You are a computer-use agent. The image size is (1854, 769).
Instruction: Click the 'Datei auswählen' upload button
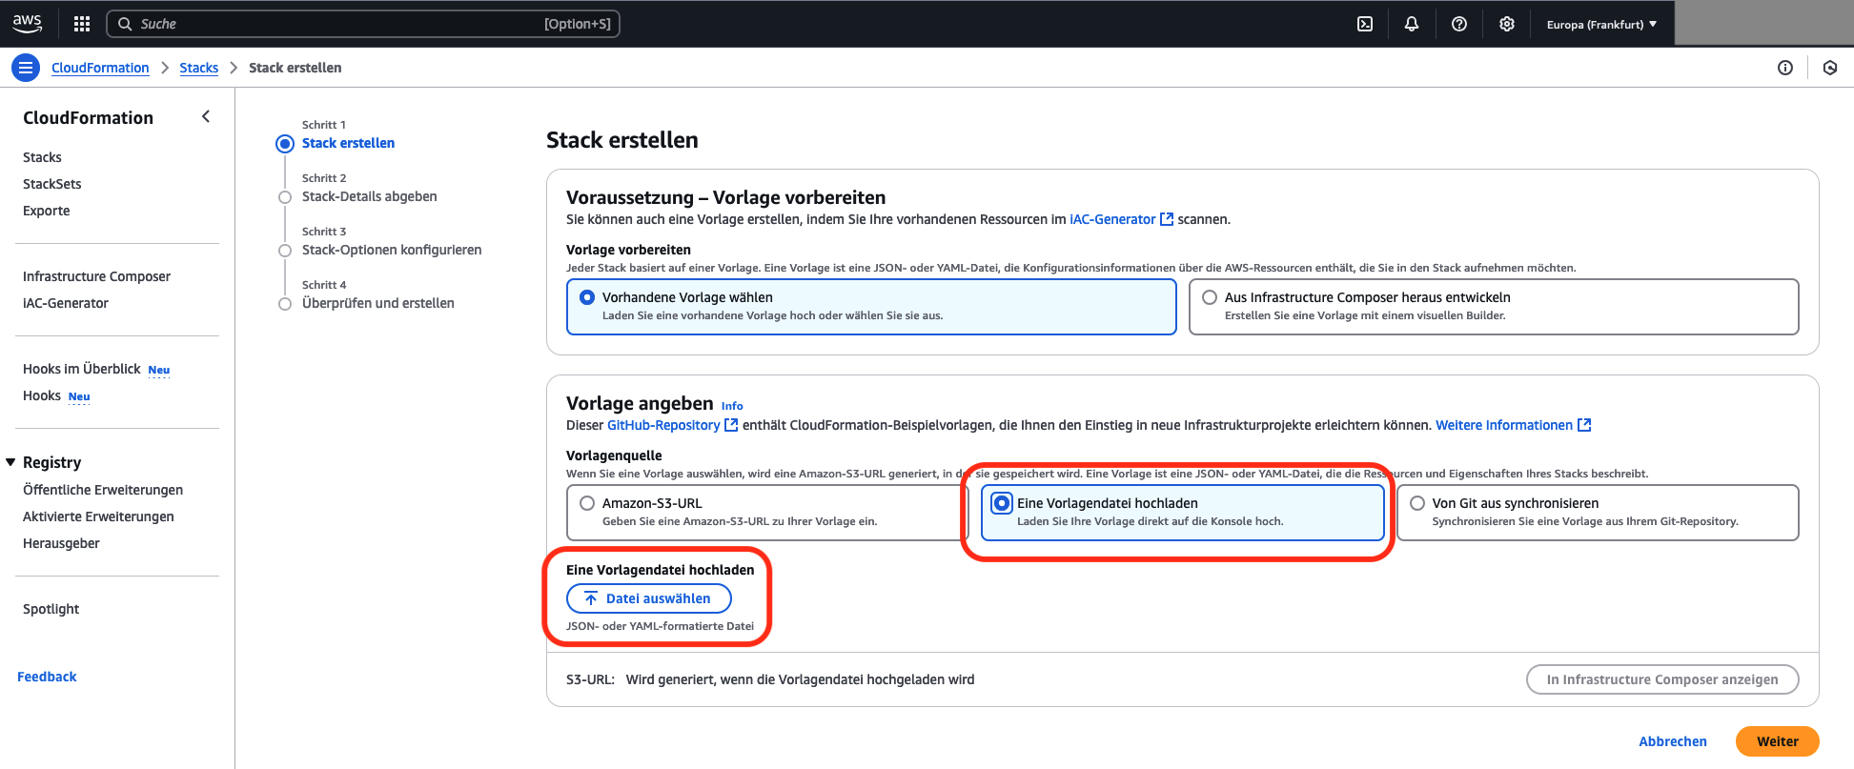[x=649, y=598]
